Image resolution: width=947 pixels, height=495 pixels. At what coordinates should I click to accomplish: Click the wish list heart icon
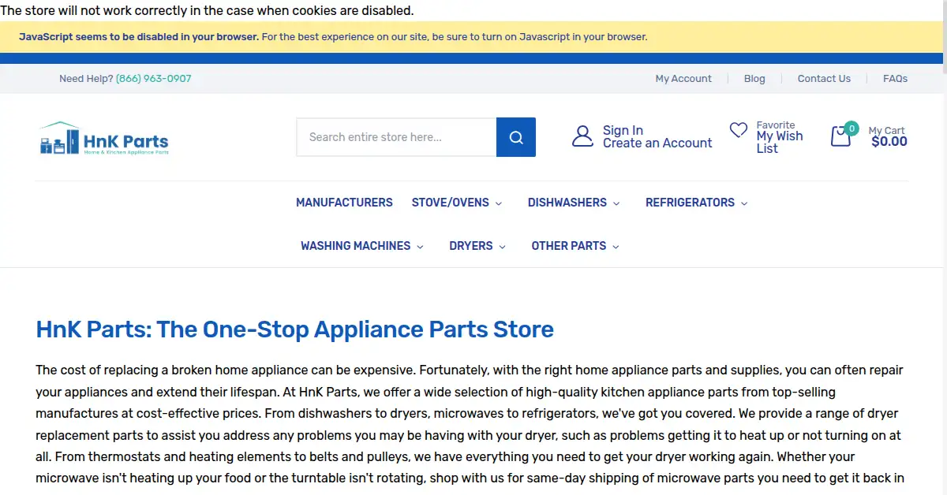[x=739, y=130]
